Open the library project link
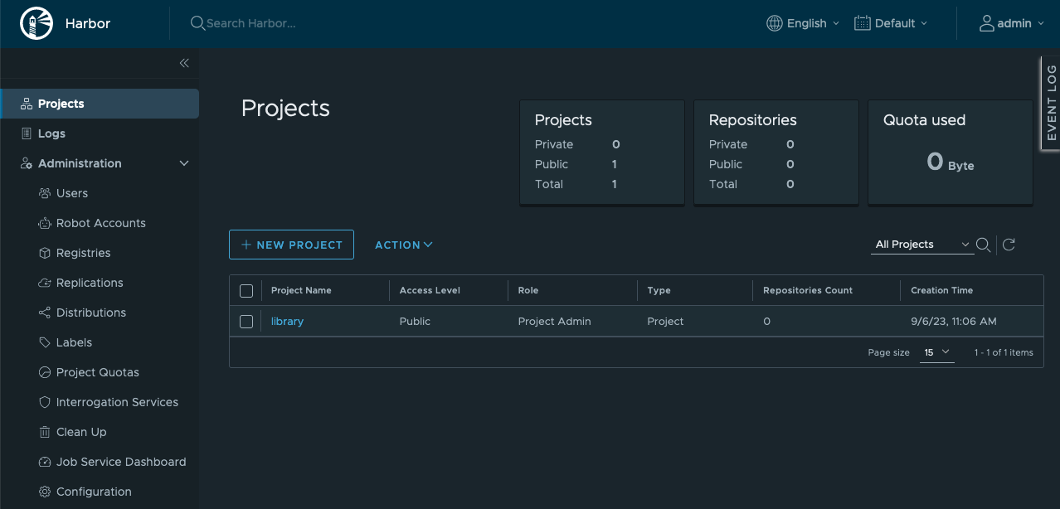The height and width of the screenshot is (509, 1060). coord(287,322)
